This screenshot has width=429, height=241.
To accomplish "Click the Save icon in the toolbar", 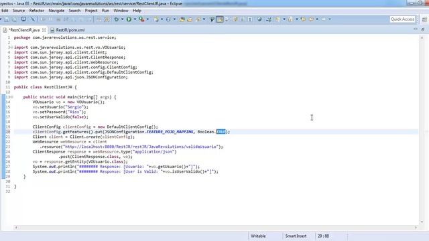I will (6, 19).
